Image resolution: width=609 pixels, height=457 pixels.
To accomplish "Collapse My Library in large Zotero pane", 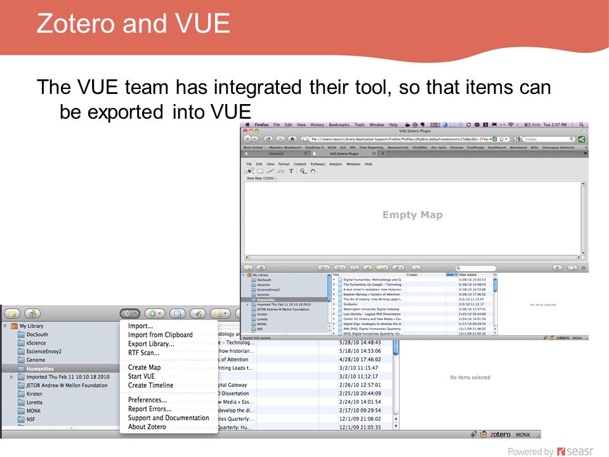I will pos(5,326).
